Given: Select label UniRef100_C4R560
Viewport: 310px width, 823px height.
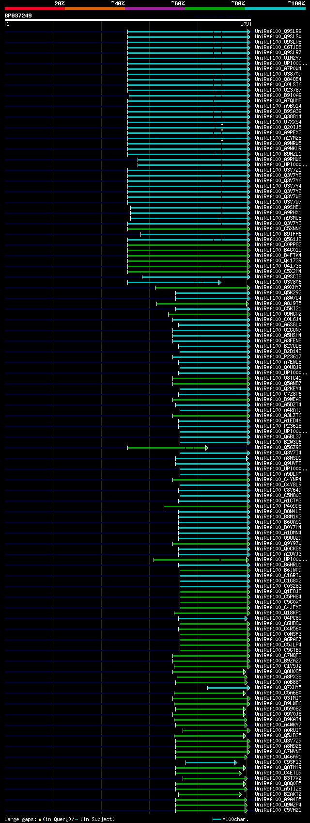Looking at the screenshot, I should click(278, 629).
